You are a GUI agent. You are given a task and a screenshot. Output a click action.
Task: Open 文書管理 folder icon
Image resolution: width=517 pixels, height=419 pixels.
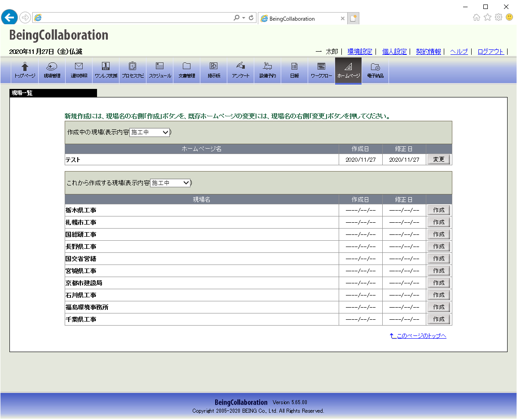186,70
